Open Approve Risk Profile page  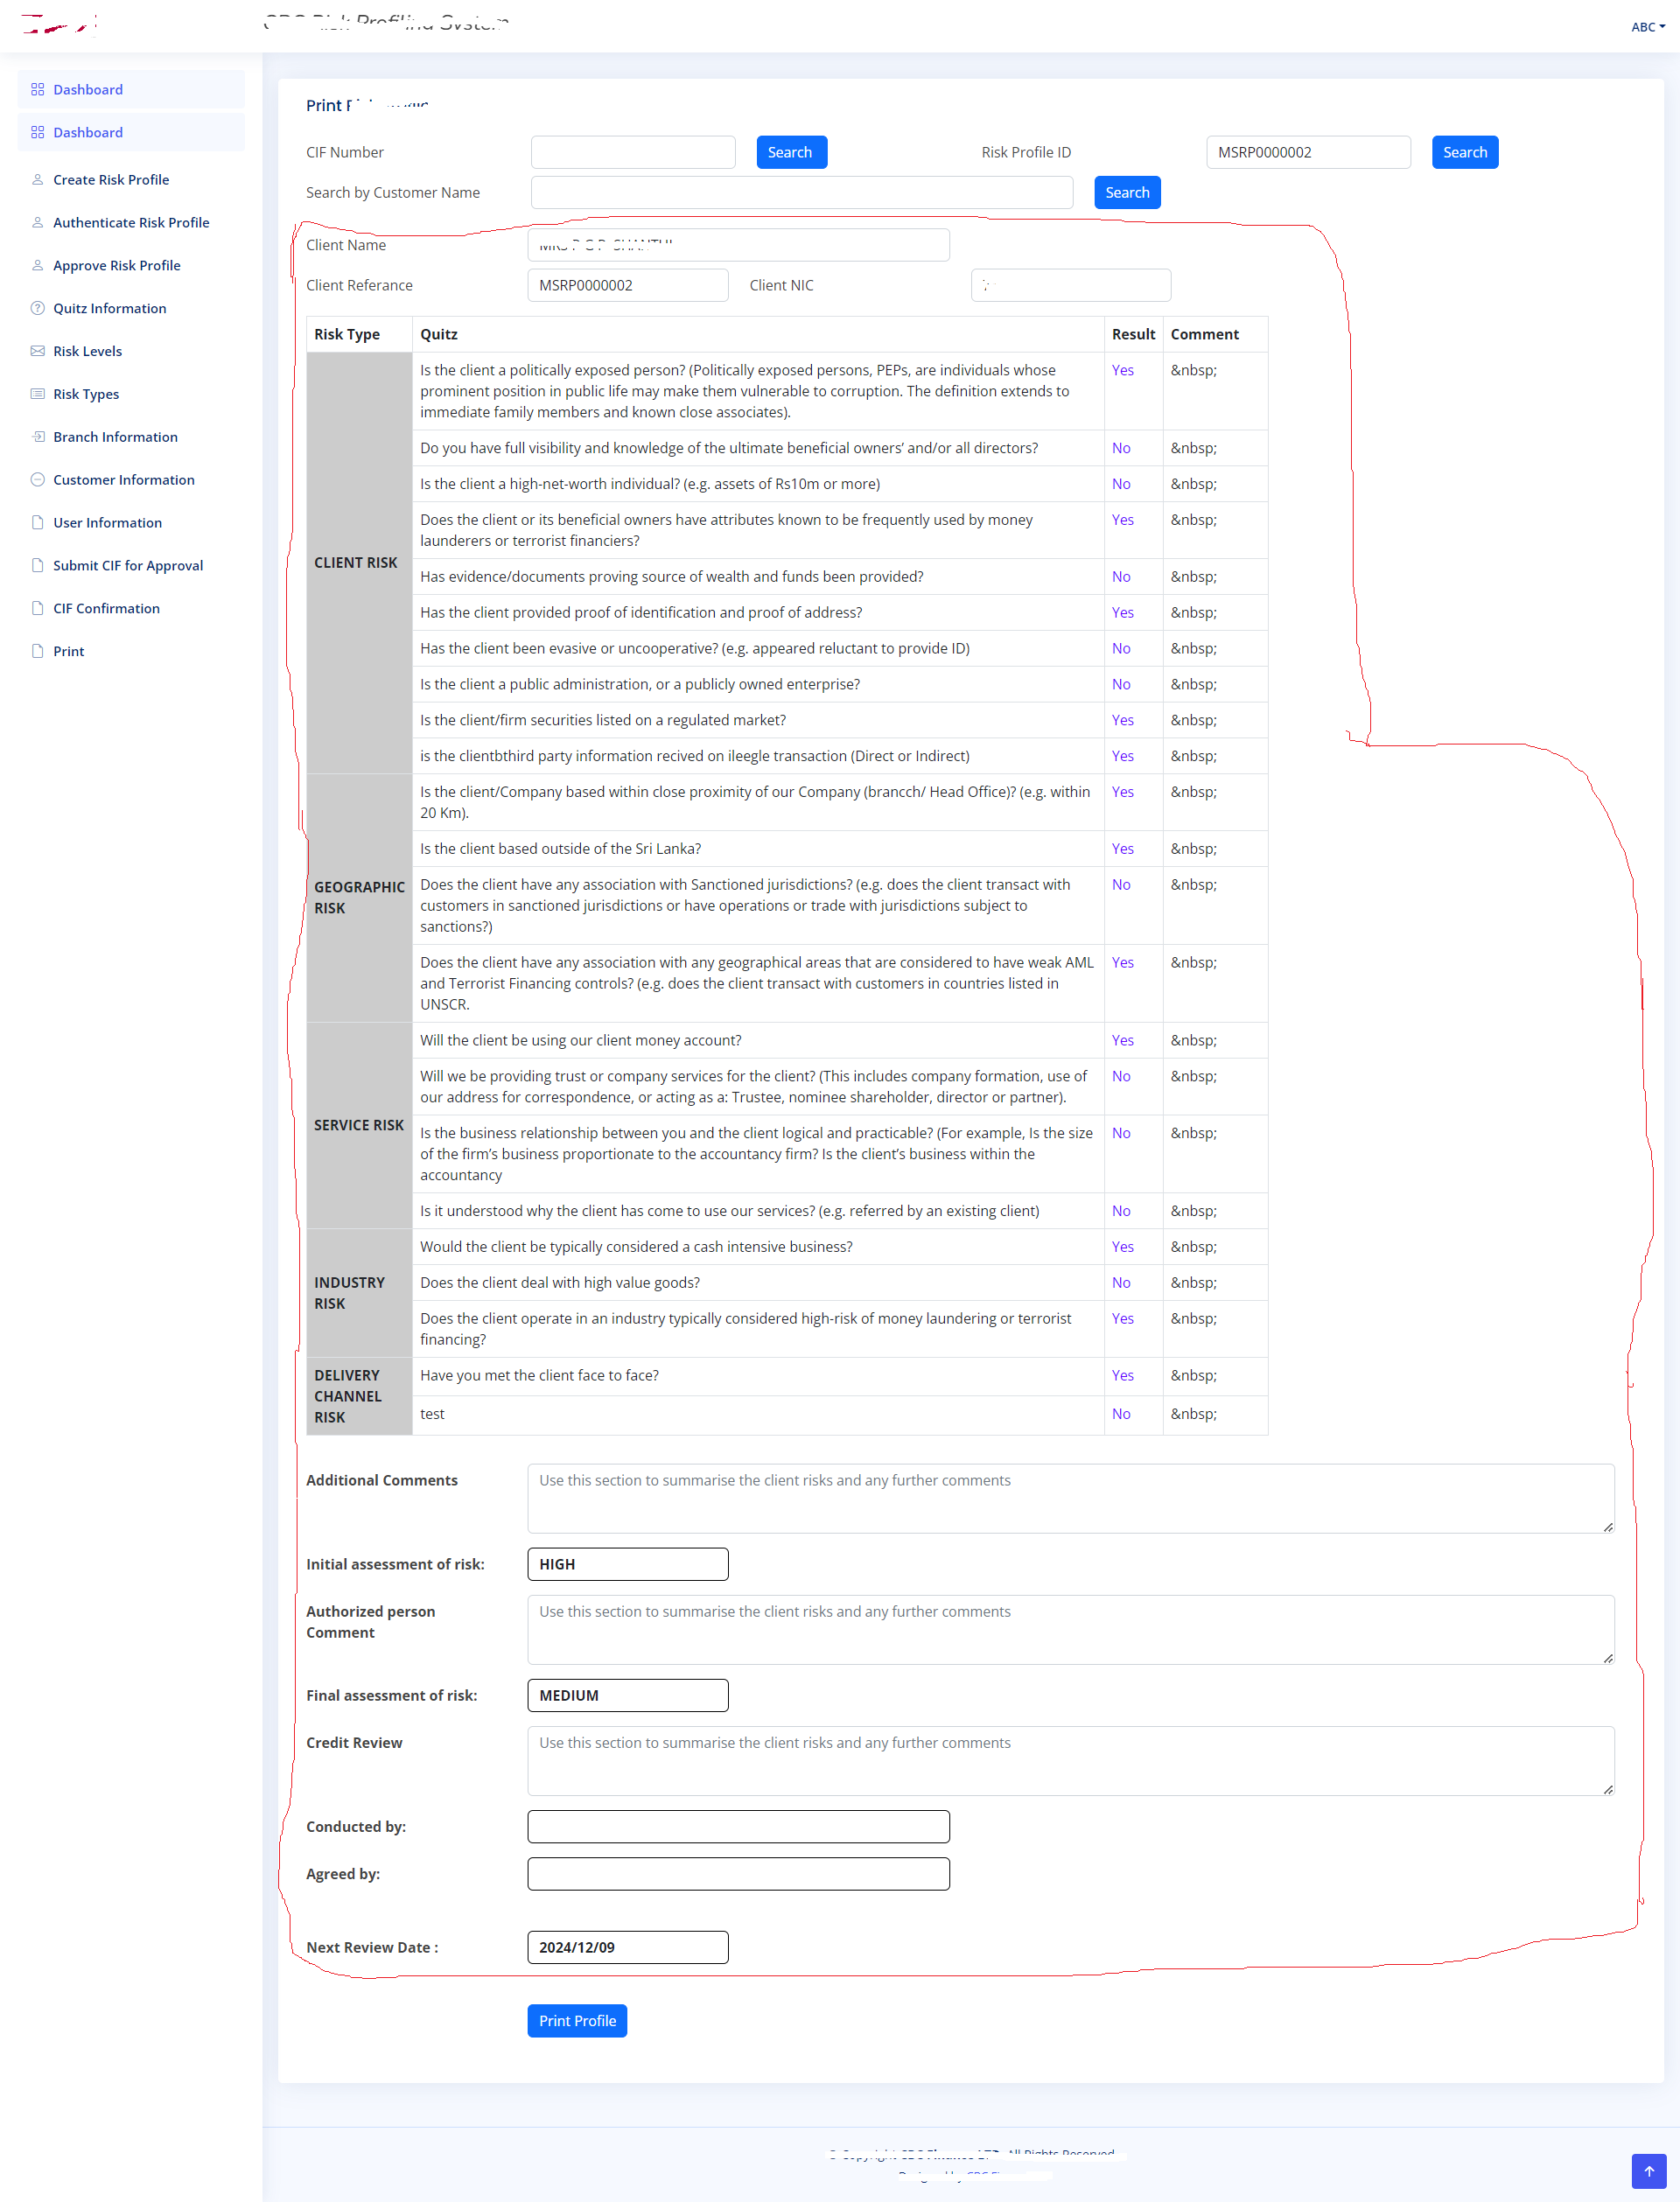[x=131, y=265]
